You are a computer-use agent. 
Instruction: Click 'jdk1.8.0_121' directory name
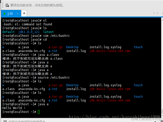tap(29, 32)
